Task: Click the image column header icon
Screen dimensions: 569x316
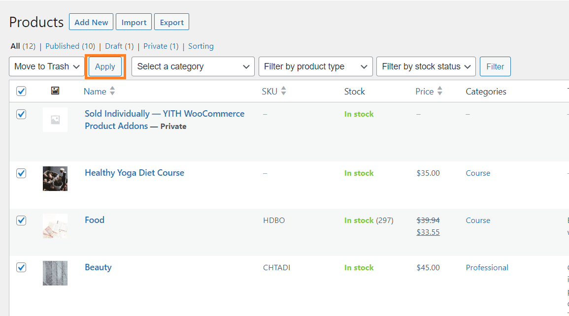Action: coord(55,91)
